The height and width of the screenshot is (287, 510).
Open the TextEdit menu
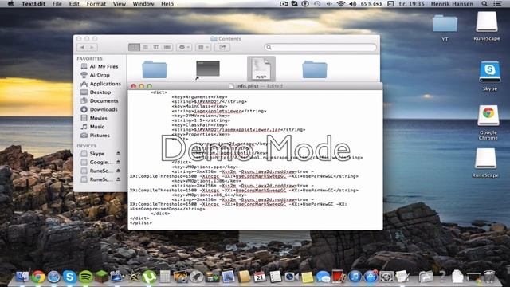pyautogui.click(x=33, y=4)
